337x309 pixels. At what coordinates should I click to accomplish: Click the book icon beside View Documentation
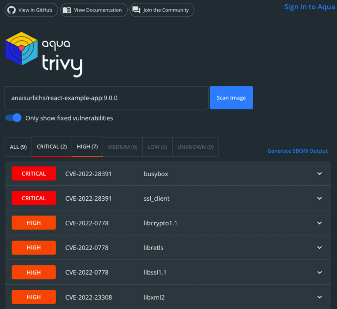(67, 10)
